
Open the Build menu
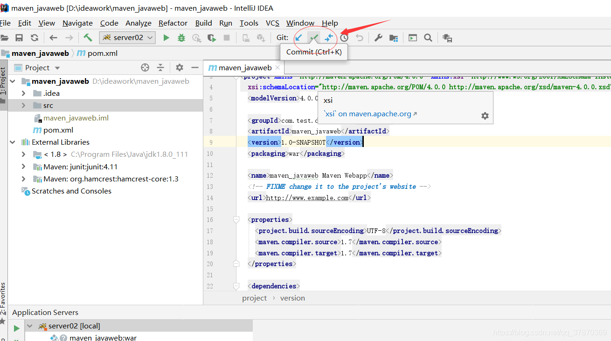pyautogui.click(x=203, y=23)
